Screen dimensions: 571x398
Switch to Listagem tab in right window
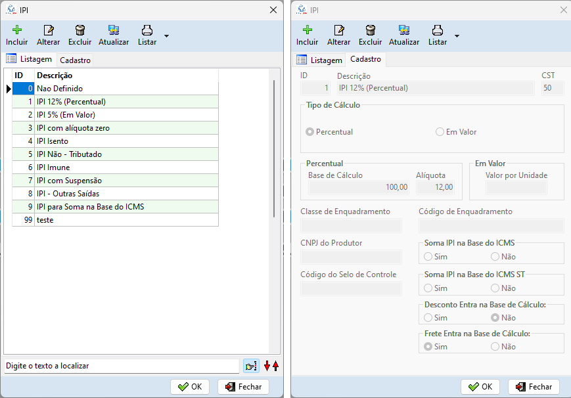tap(319, 60)
